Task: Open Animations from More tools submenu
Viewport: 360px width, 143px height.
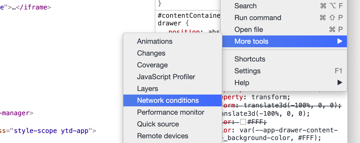Action: 154,41
